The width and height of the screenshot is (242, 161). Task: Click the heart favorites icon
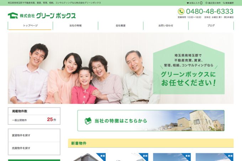click(x=188, y=3)
